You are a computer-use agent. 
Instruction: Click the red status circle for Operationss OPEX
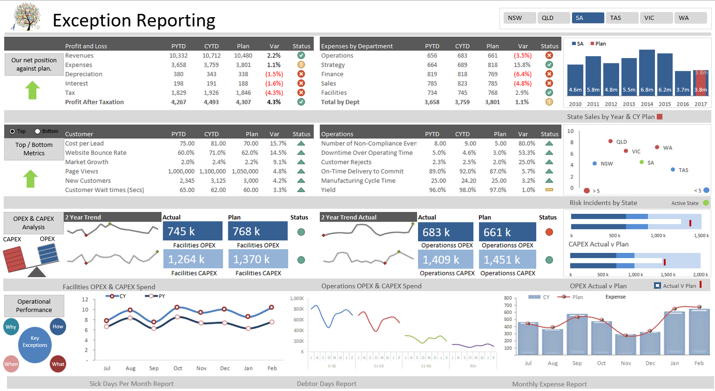click(x=548, y=231)
